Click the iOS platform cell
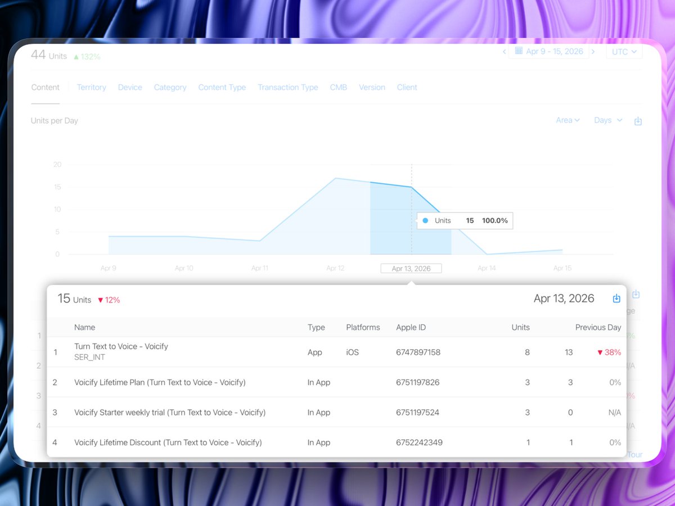Screen dimensions: 675x506 (352, 352)
